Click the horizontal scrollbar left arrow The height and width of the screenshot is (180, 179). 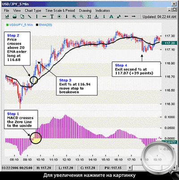[130, 167]
